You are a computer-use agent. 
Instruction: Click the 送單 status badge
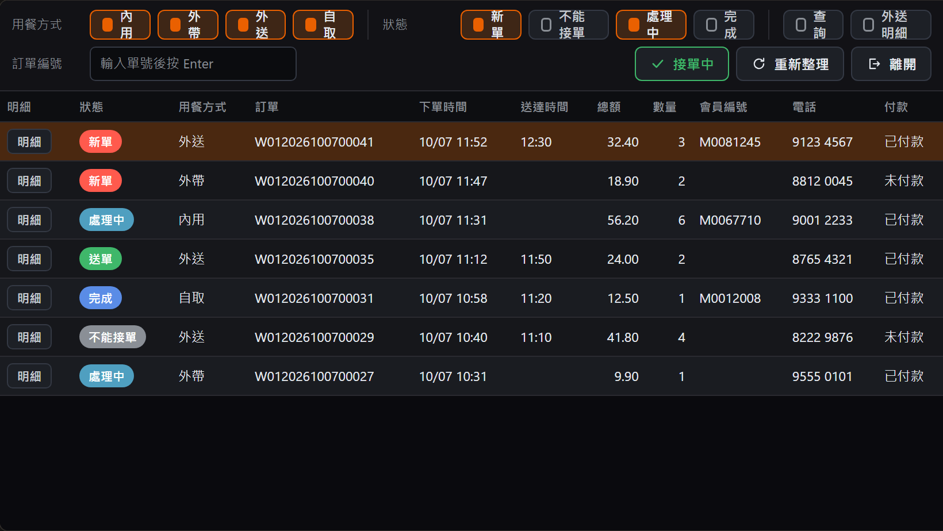(x=101, y=259)
